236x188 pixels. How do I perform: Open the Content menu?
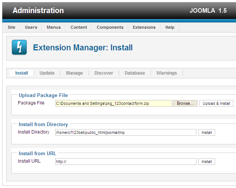tap(79, 27)
